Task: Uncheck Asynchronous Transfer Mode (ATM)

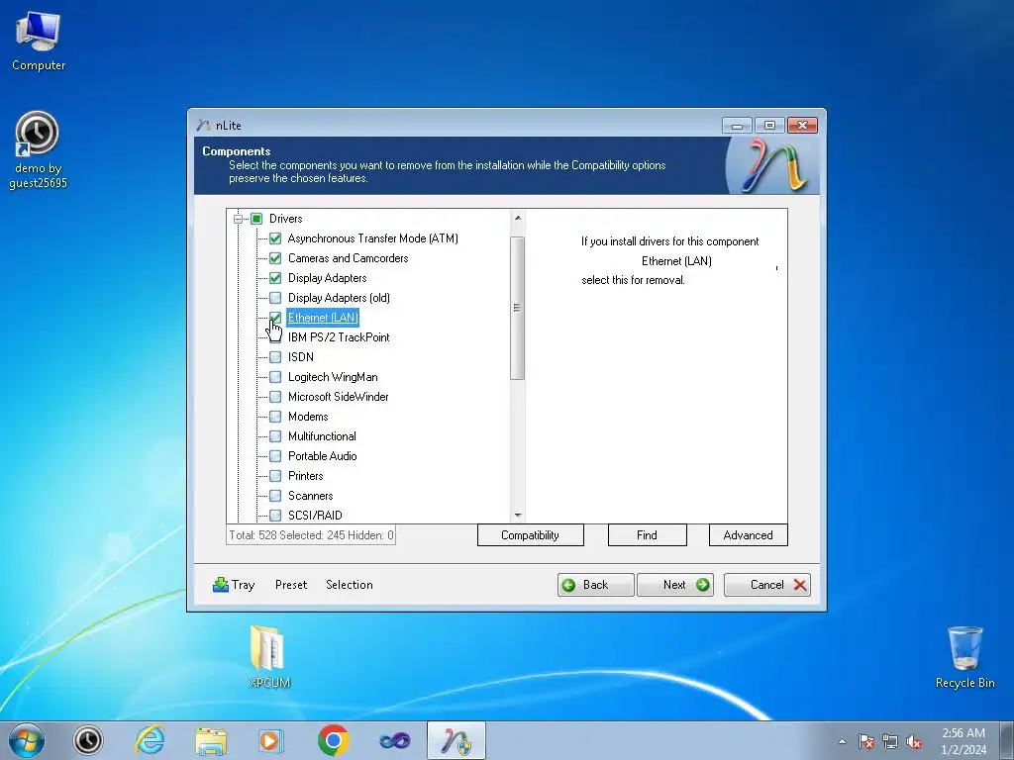Action: [x=275, y=238]
